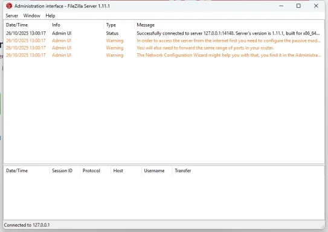Click the Session ID column header
This screenshot has height=232, width=328.
[65, 171]
